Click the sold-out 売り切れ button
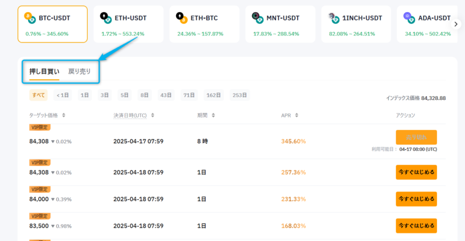 (x=416, y=137)
